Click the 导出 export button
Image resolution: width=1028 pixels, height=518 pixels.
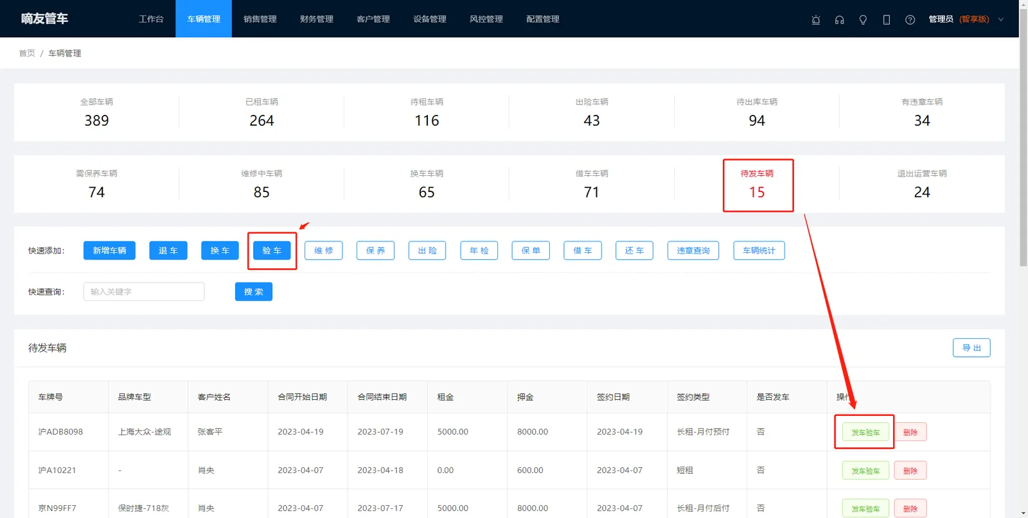pyautogui.click(x=971, y=348)
